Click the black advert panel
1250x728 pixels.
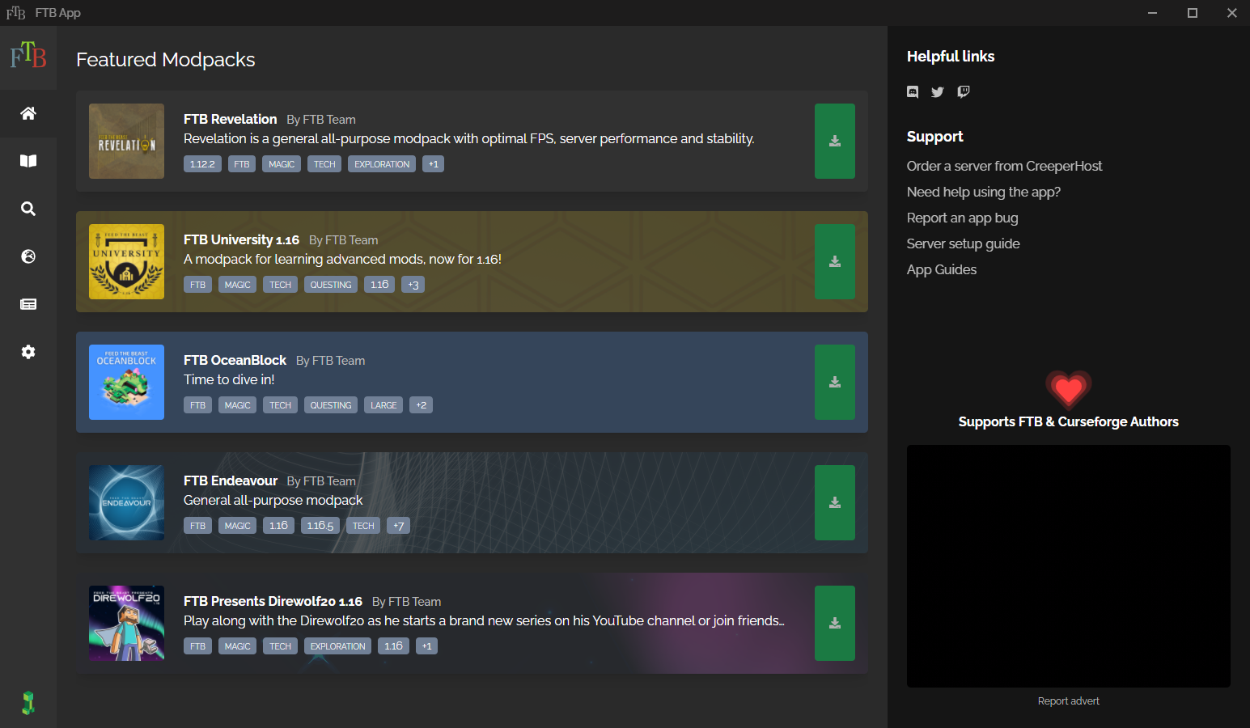[1068, 566]
